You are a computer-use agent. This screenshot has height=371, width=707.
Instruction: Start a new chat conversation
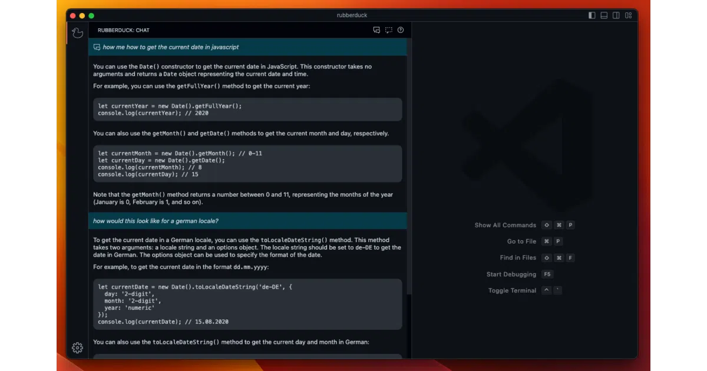click(x=376, y=30)
